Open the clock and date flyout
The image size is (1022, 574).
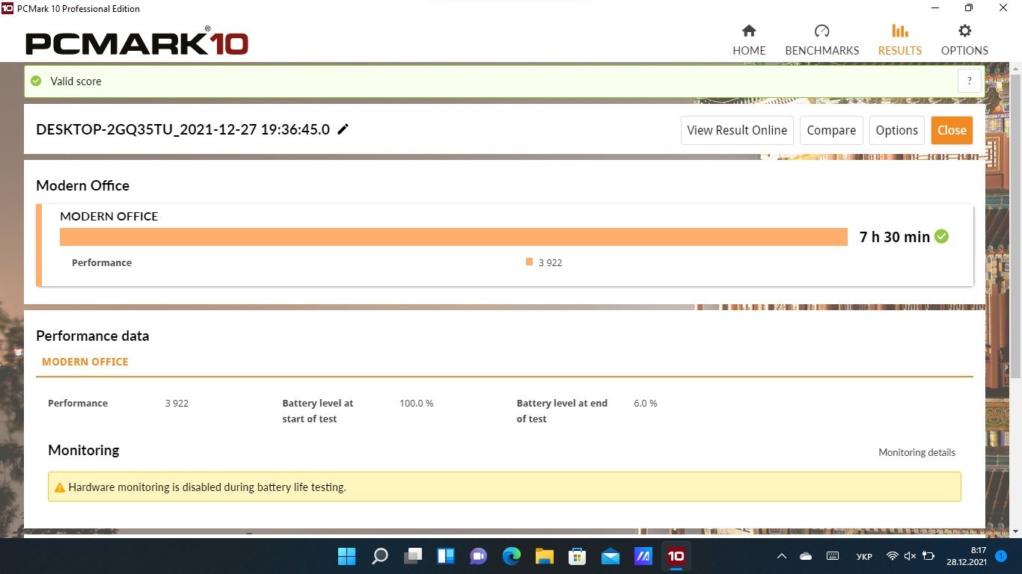[966, 556]
